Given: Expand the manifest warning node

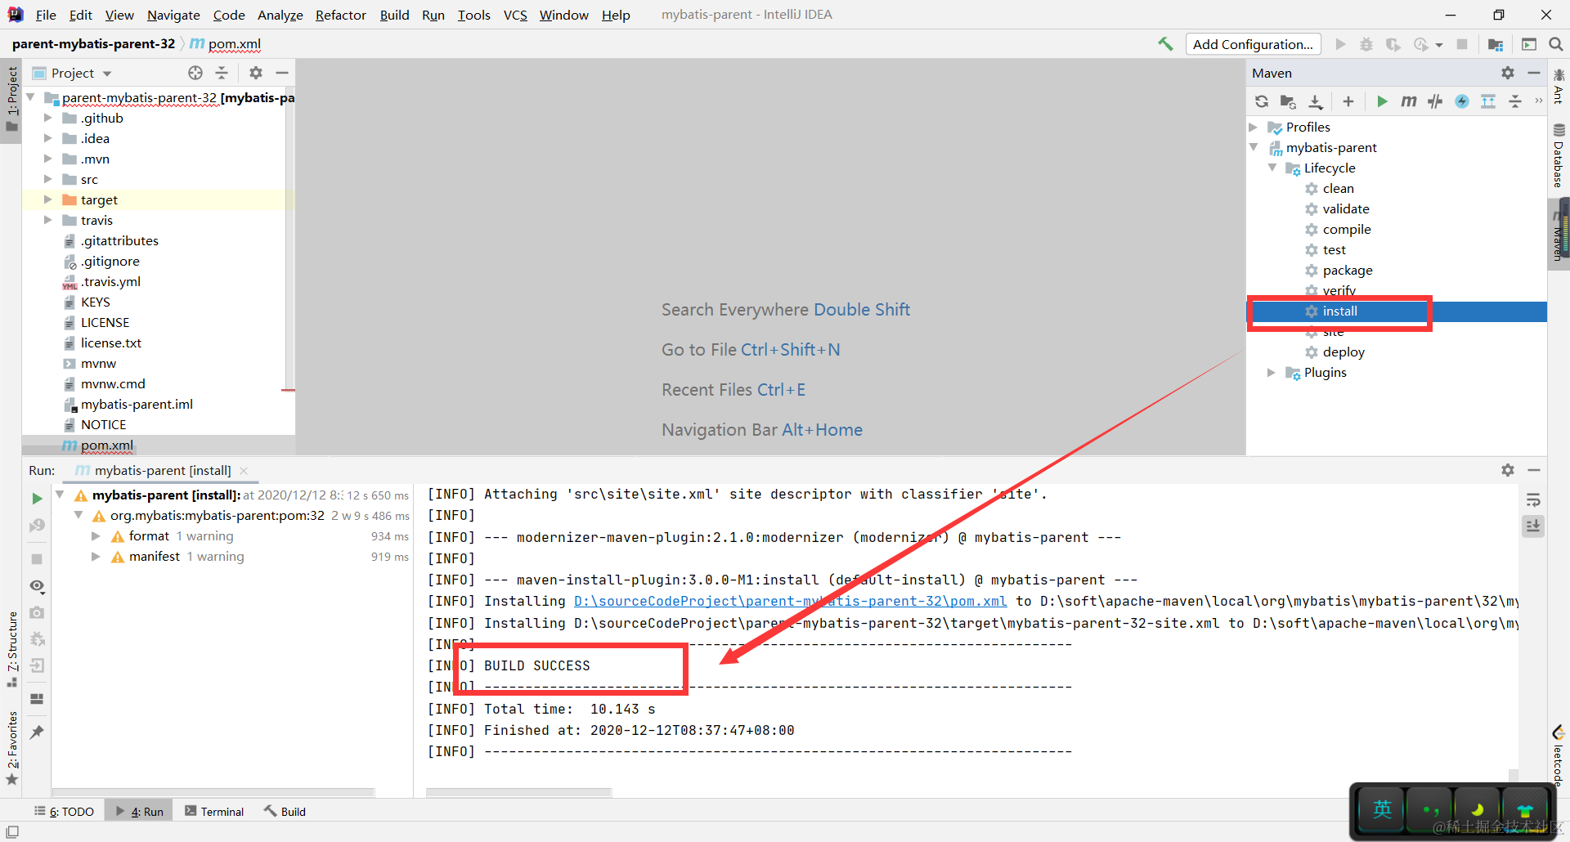Looking at the screenshot, I should pos(96,557).
